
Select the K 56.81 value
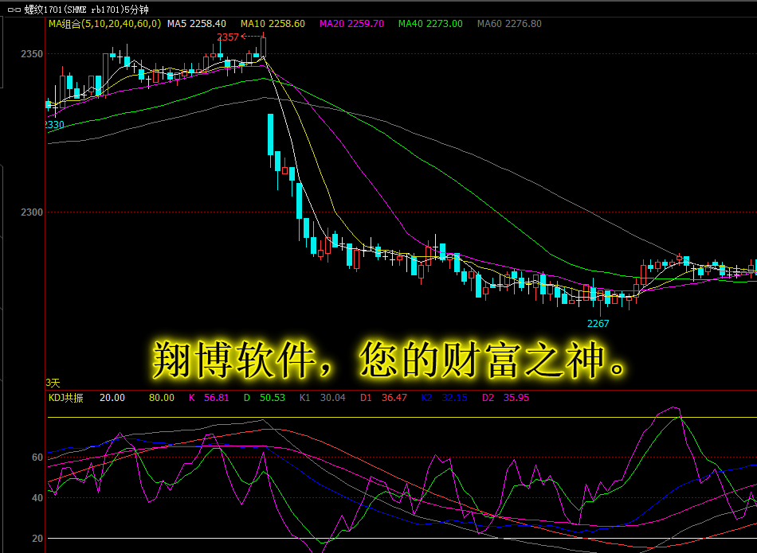click(209, 398)
